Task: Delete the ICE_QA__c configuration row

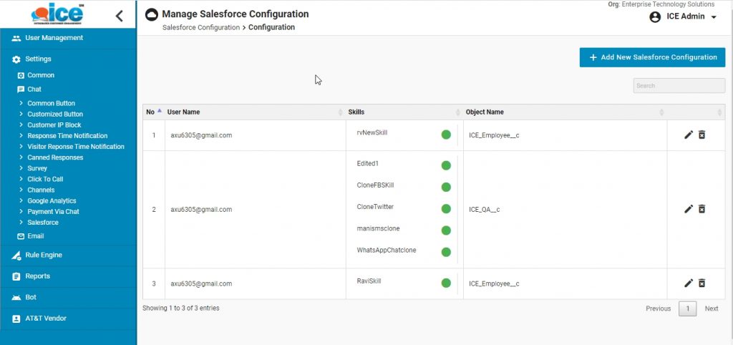Action: (702, 209)
